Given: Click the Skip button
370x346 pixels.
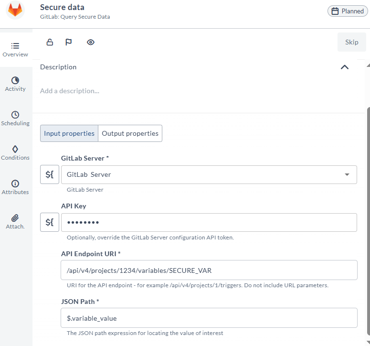Looking at the screenshot, I should (x=351, y=42).
